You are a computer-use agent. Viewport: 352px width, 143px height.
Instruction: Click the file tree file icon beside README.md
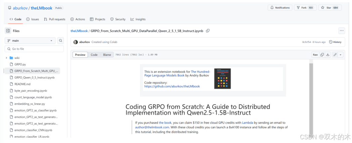click(x=11, y=84)
